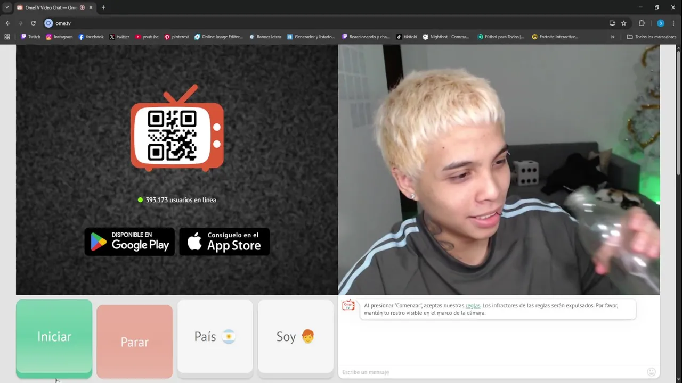This screenshot has width=682, height=383.
Task: Open the Fútbol para Todos bookmark
Action: (501, 37)
